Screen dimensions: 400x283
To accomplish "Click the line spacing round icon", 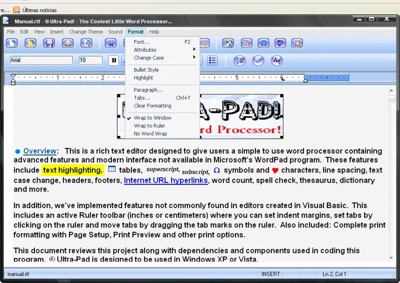I will click(x=240, y=60).
